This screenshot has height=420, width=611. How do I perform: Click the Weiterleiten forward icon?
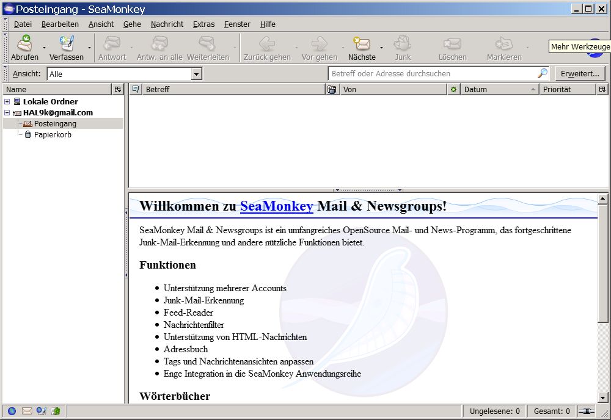(x=207, y=43)
